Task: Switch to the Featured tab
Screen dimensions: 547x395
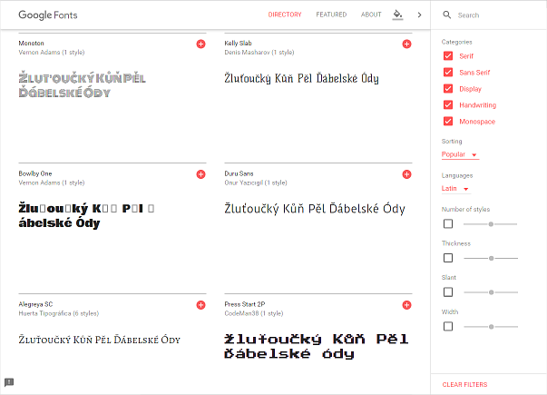Action: click(331, 15)
